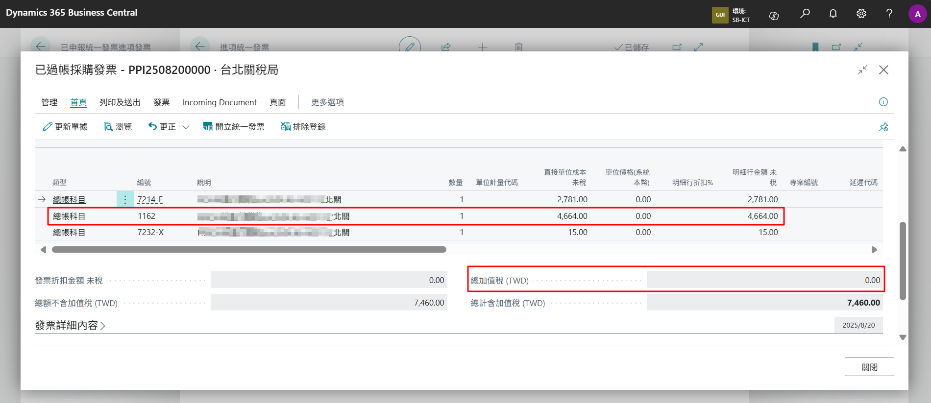Open row options for line 7214-E
This screenshot has width=931, height=403.
click(x=125, y=199)
